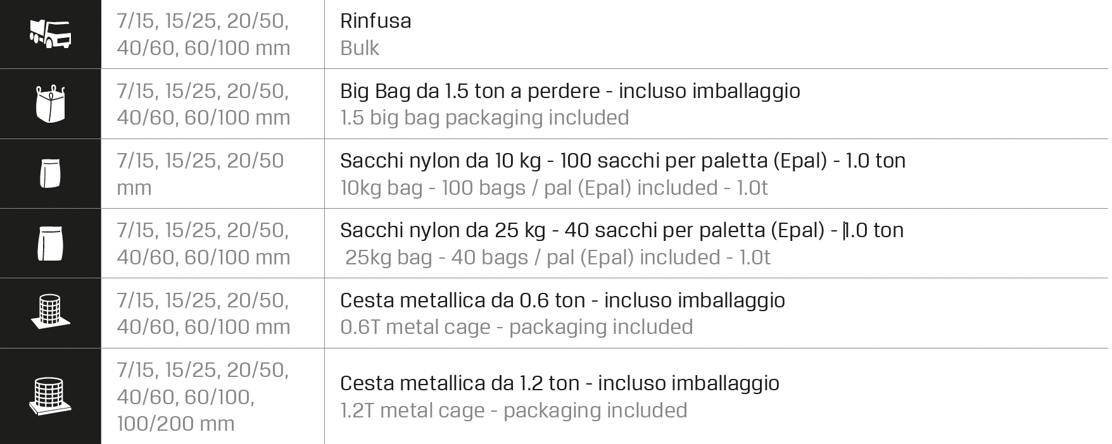
Task: Click the bulk delivery truck icon
Action: point(51,34)
